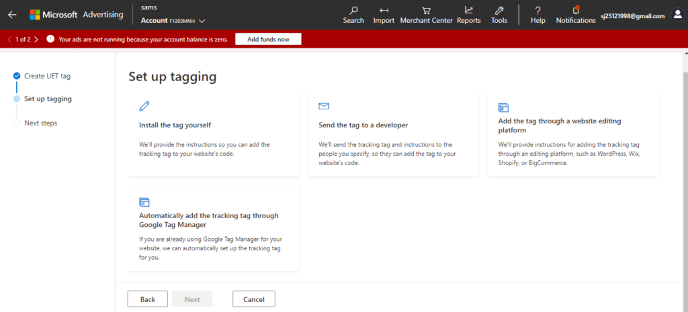Click the self-install card description text

[204, 149]
